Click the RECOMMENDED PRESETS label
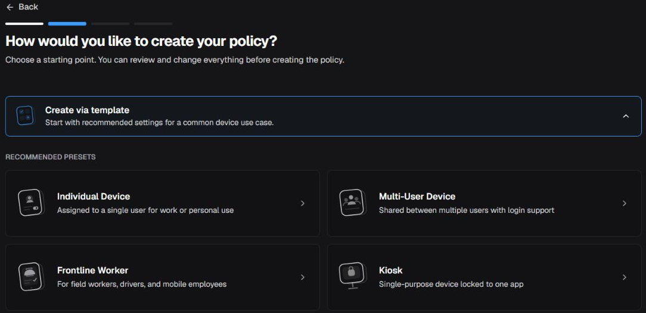646x313 pixels. (x=50, y=157)
